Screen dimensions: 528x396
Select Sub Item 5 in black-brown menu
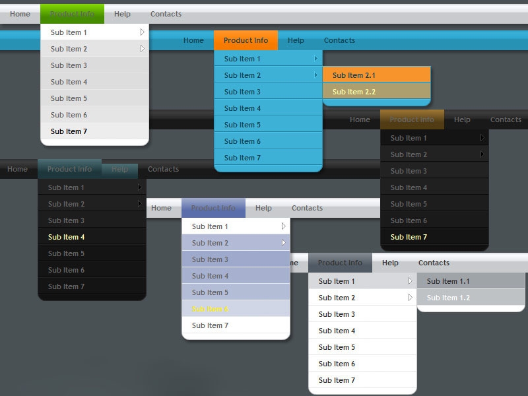pos(434,204)
